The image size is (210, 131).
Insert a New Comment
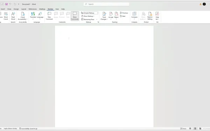tap(49, 16)
